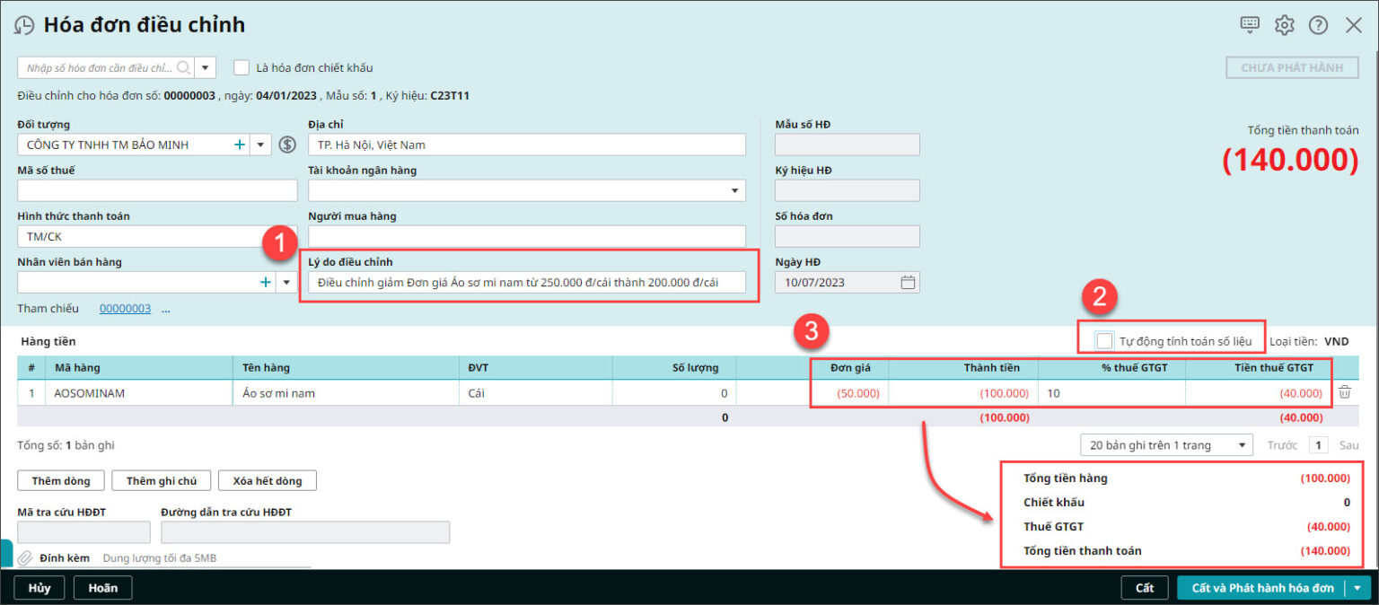Click plus icon in Nhân viên bán hàng
This screenshot has height=605, width=1379.
(x=265, y=282)
